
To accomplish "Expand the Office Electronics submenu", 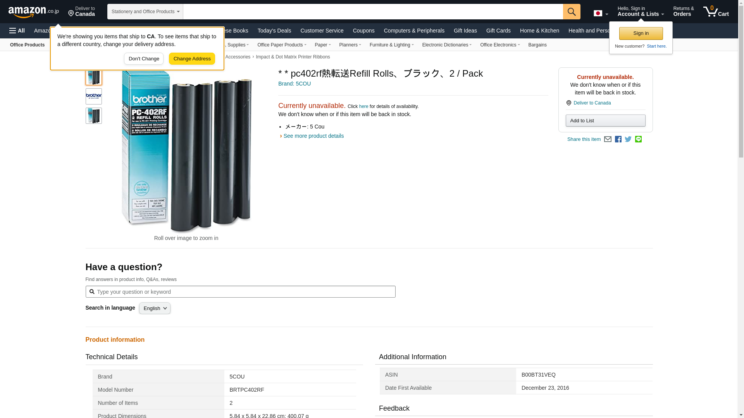I will click(499, 45).
